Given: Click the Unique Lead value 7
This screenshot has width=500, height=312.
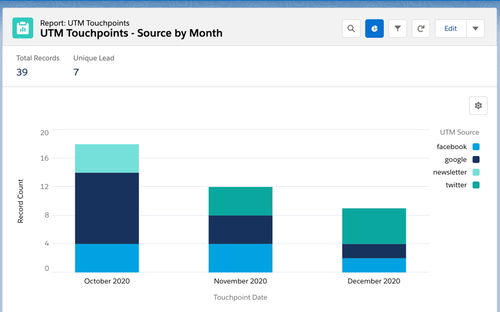Looking at the screenshot, I should (x=76, y=72).
